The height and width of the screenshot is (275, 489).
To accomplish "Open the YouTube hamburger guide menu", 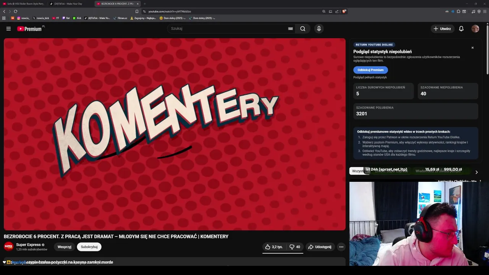I will point(8,29).
